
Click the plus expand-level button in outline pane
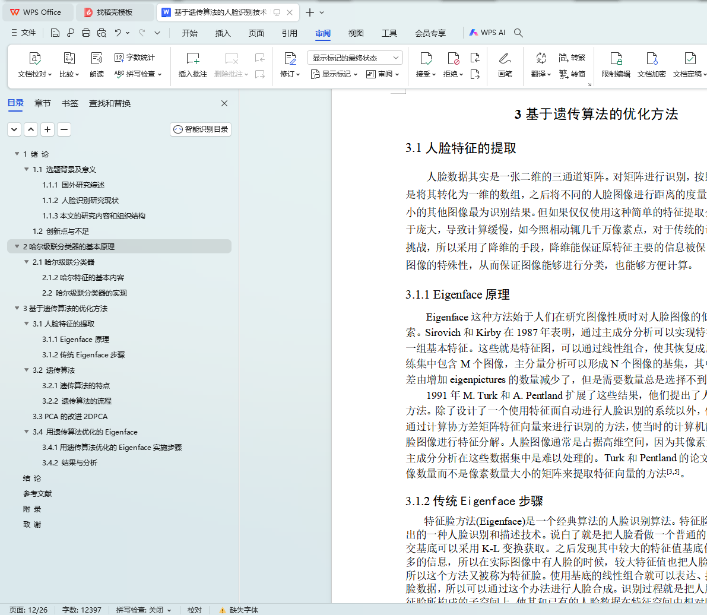pos(47,129)
